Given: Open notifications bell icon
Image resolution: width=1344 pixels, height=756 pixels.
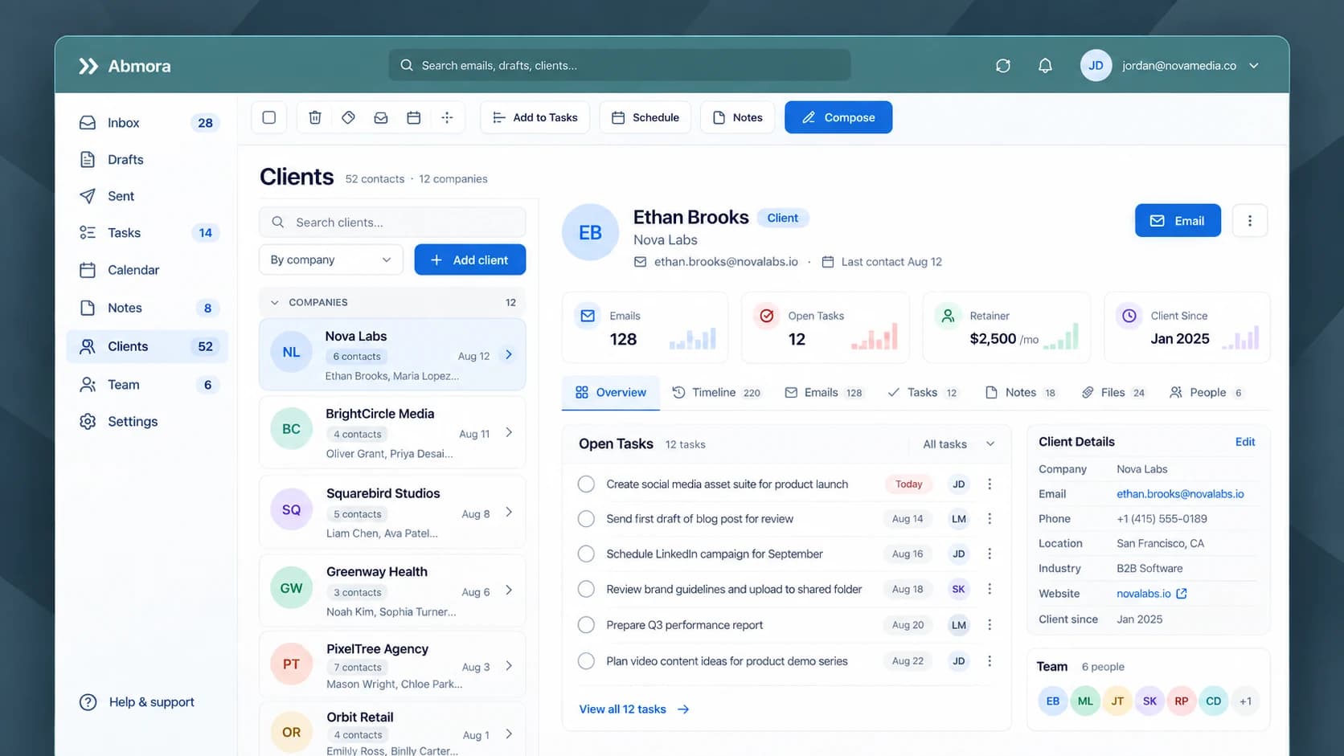Looking at the screenshot, I should pyautogui.click(x=1045, y=66).
